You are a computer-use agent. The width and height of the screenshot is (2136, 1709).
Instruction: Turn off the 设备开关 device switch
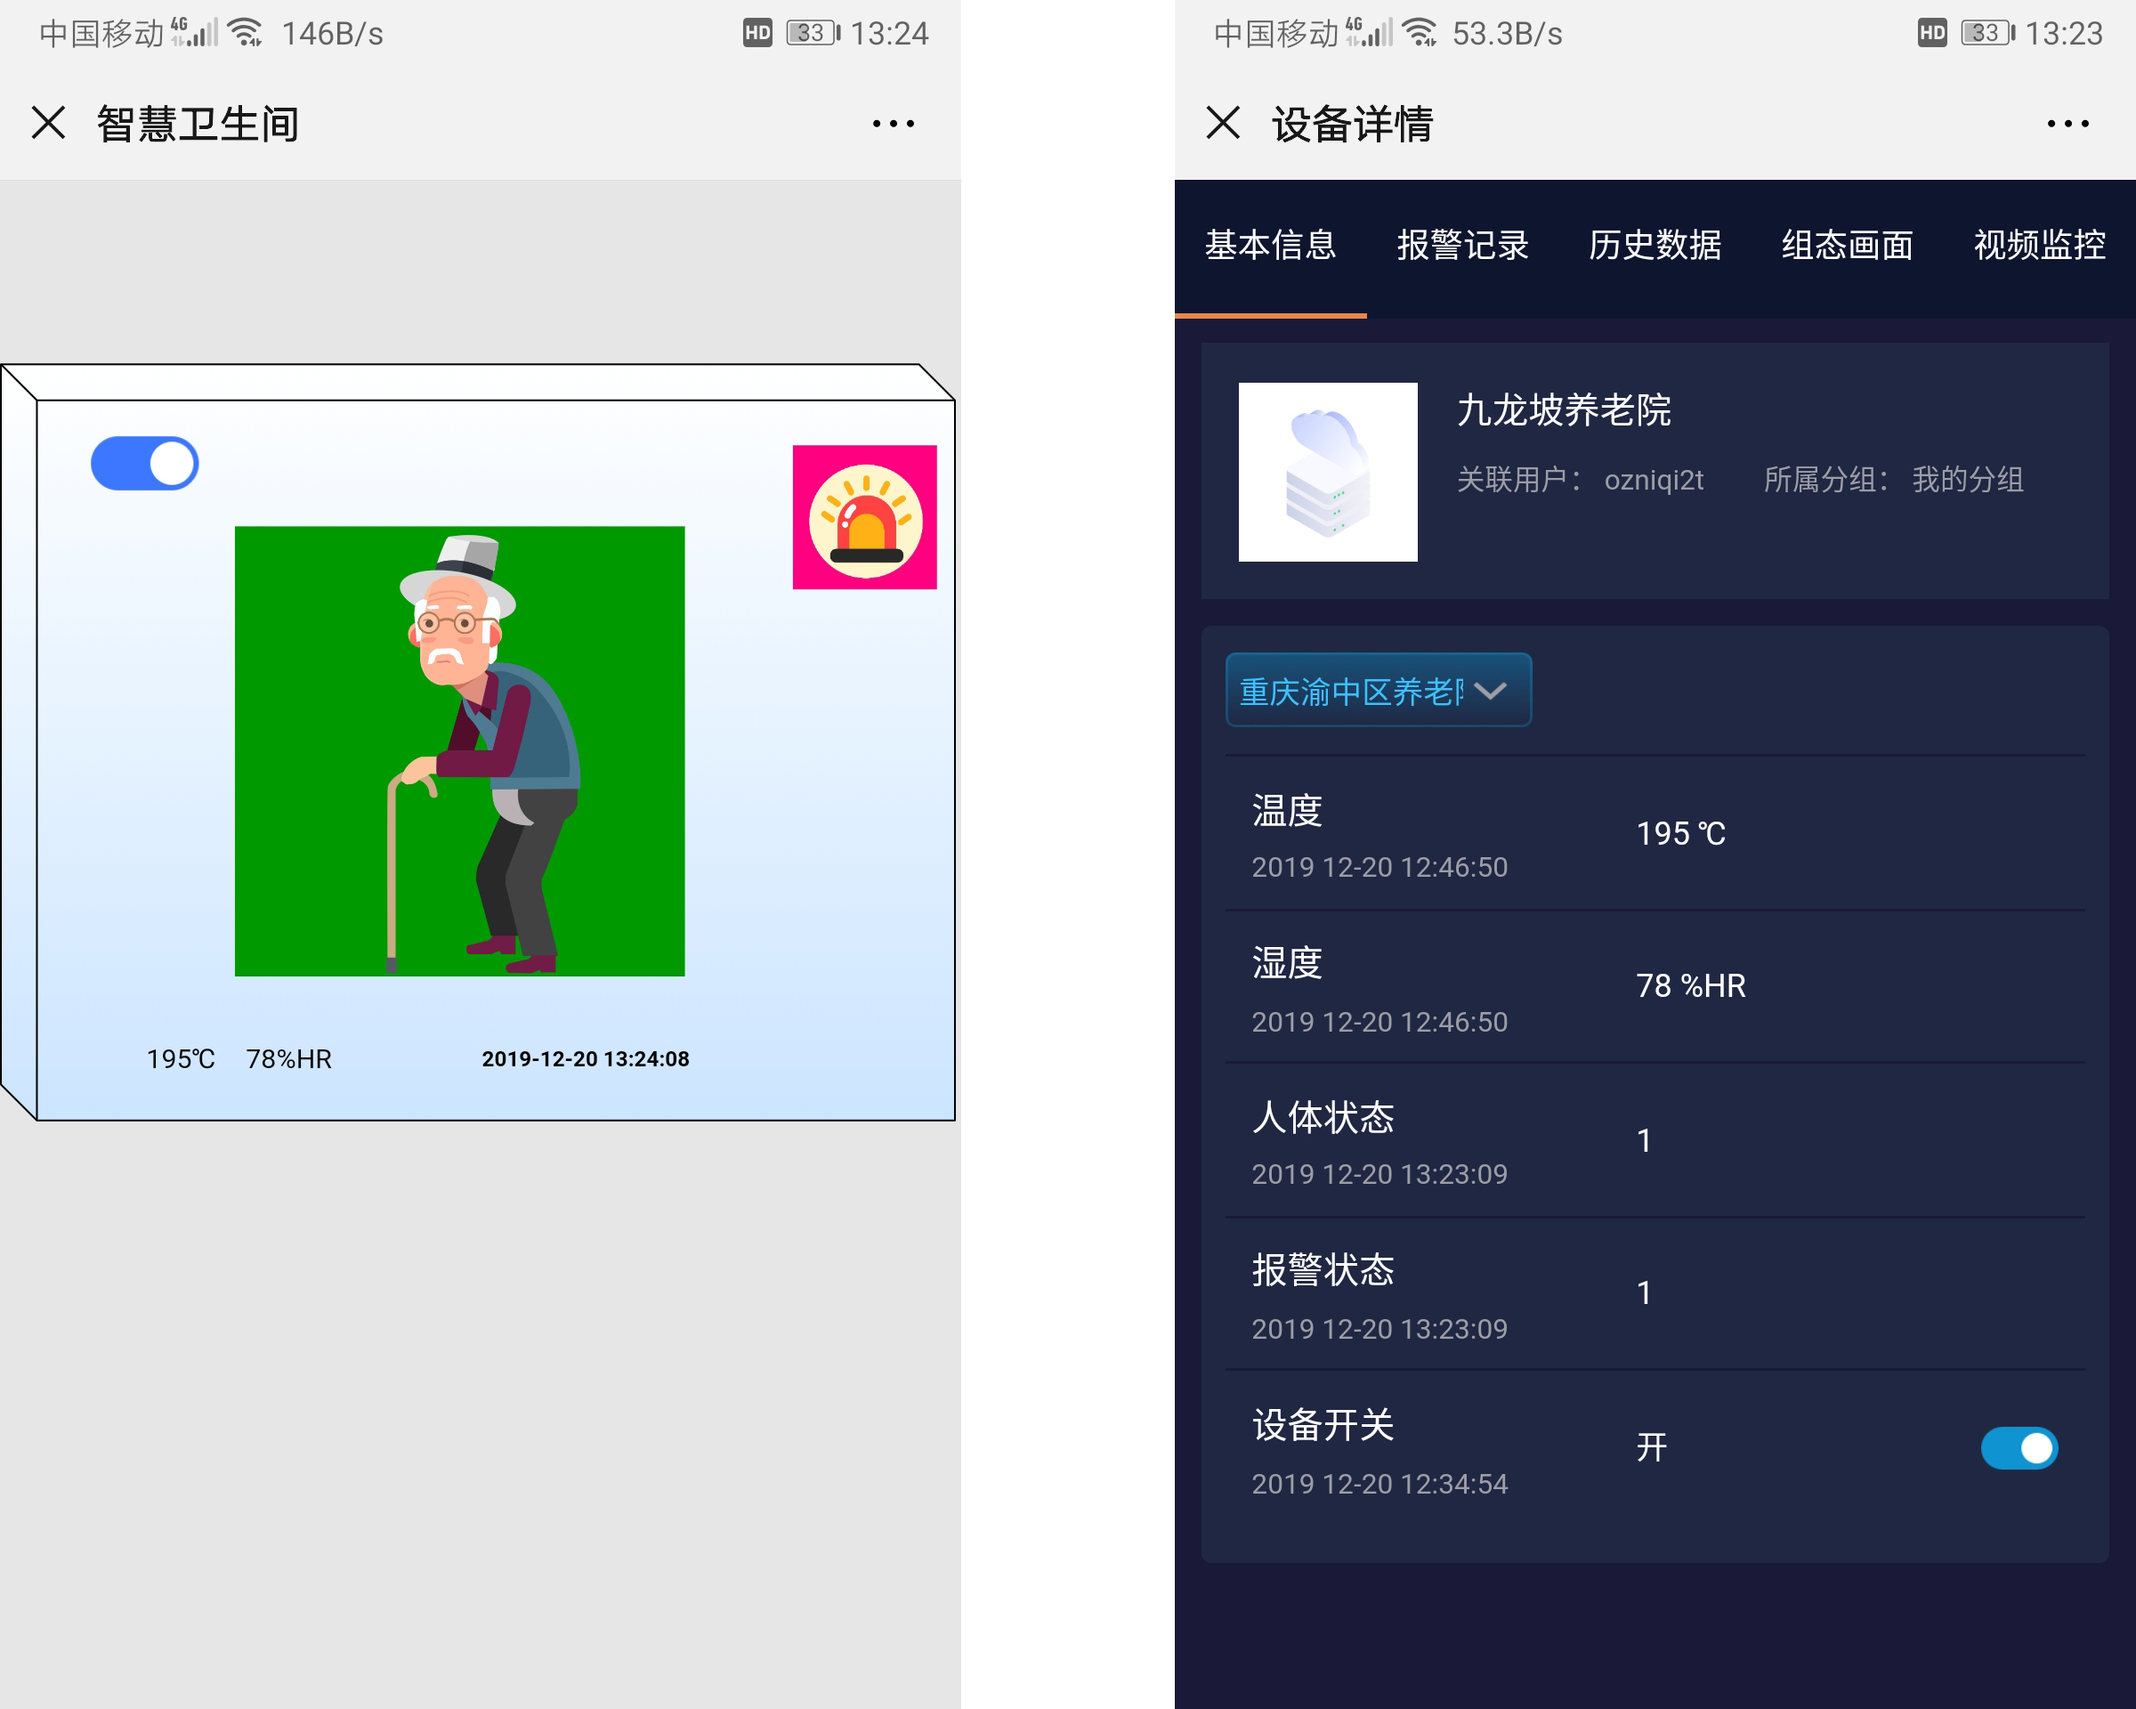pyautogui.click(x=2019, y=1447)
